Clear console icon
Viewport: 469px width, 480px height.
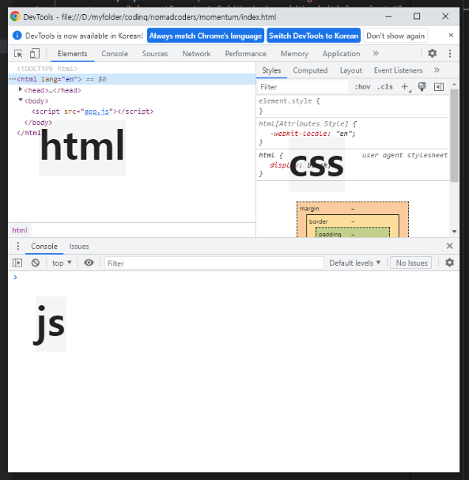(36, 263)
